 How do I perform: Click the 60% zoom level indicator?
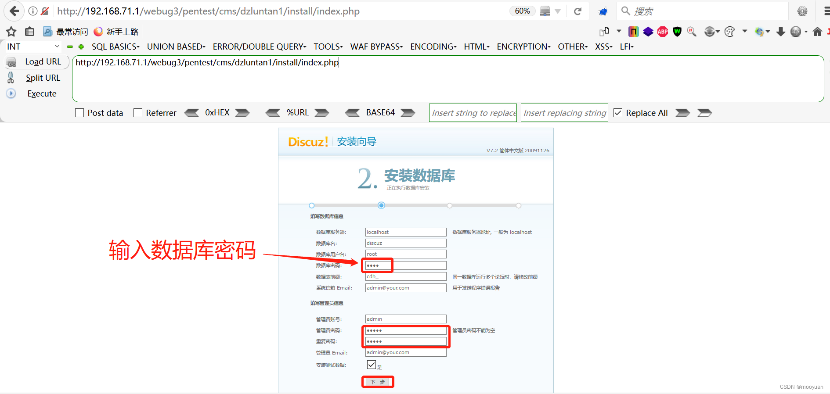(522, 11)
